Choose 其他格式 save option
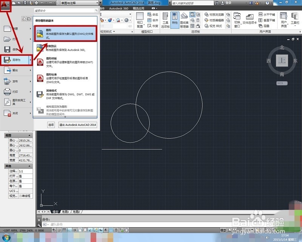The width and height of the screenshot is (302, 242). 65,94
